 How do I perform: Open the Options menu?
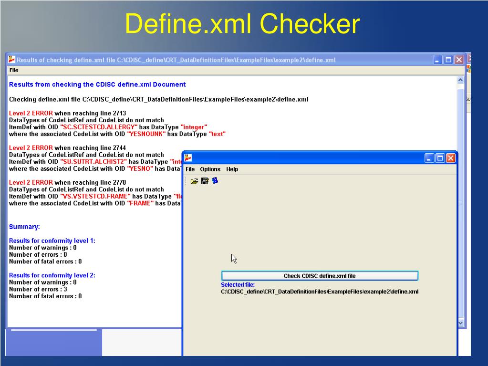pyautogui.click(x=210, y=169)
